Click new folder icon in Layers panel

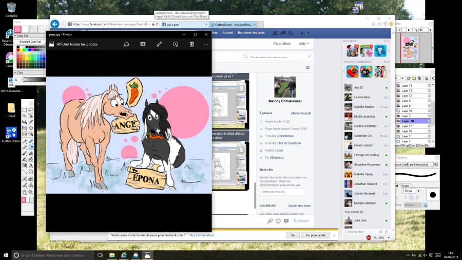(414, 78)
